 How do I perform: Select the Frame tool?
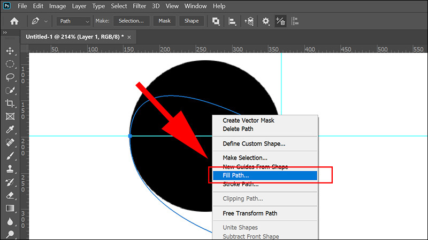[10, 116]
